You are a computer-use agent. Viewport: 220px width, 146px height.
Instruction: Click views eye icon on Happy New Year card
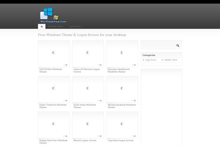click(x=66, y=136)
